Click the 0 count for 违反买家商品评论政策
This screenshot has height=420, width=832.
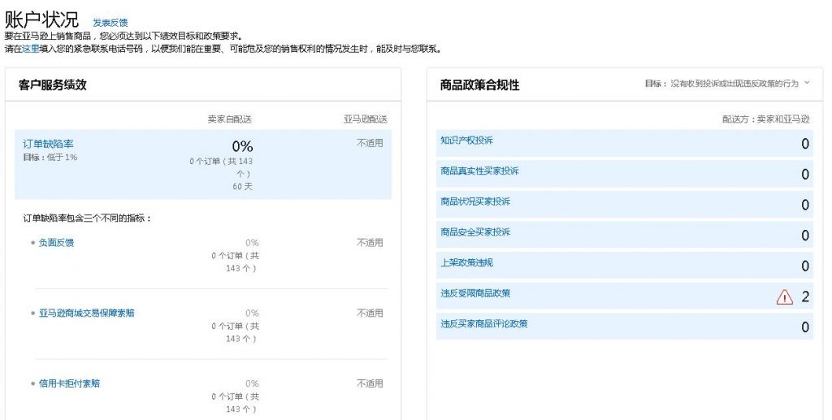click(805, 327)
